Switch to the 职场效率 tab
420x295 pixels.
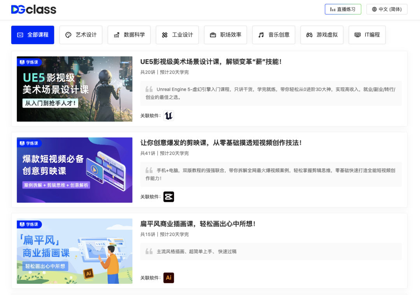point(226,35)
